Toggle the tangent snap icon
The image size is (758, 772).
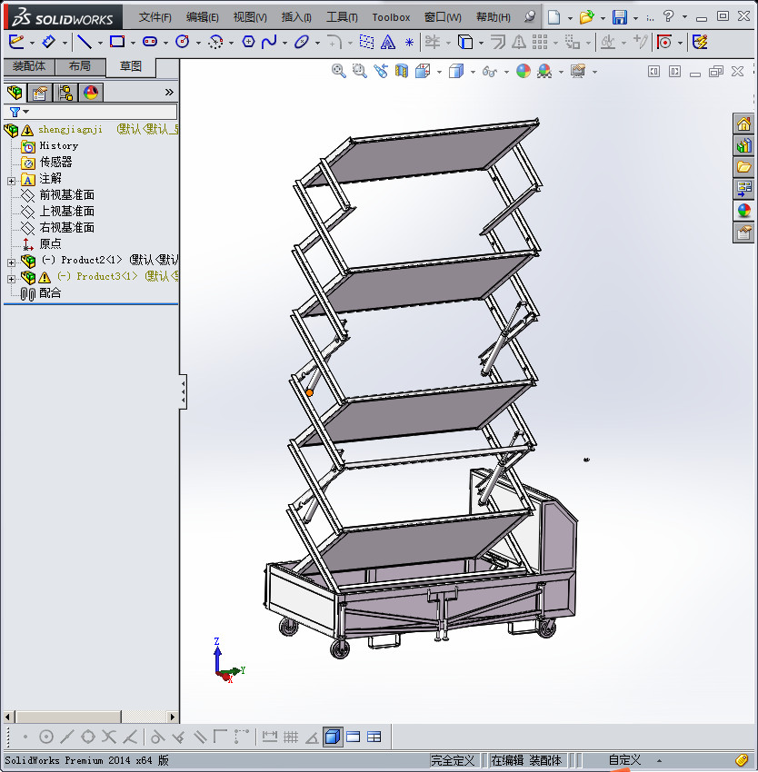(157, 737)
